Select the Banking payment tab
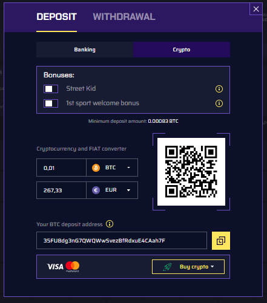Screen dimensions: 267x303 pos(85,50)
